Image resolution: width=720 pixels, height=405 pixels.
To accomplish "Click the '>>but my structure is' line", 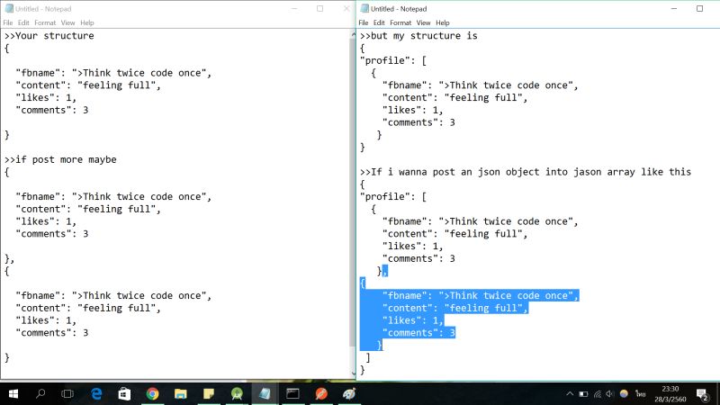I will pyautogui.click(x=418, y=36).
